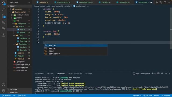Close the terminal panel
The height and width of the screenshot is (97, 172).
pos(169,74)
